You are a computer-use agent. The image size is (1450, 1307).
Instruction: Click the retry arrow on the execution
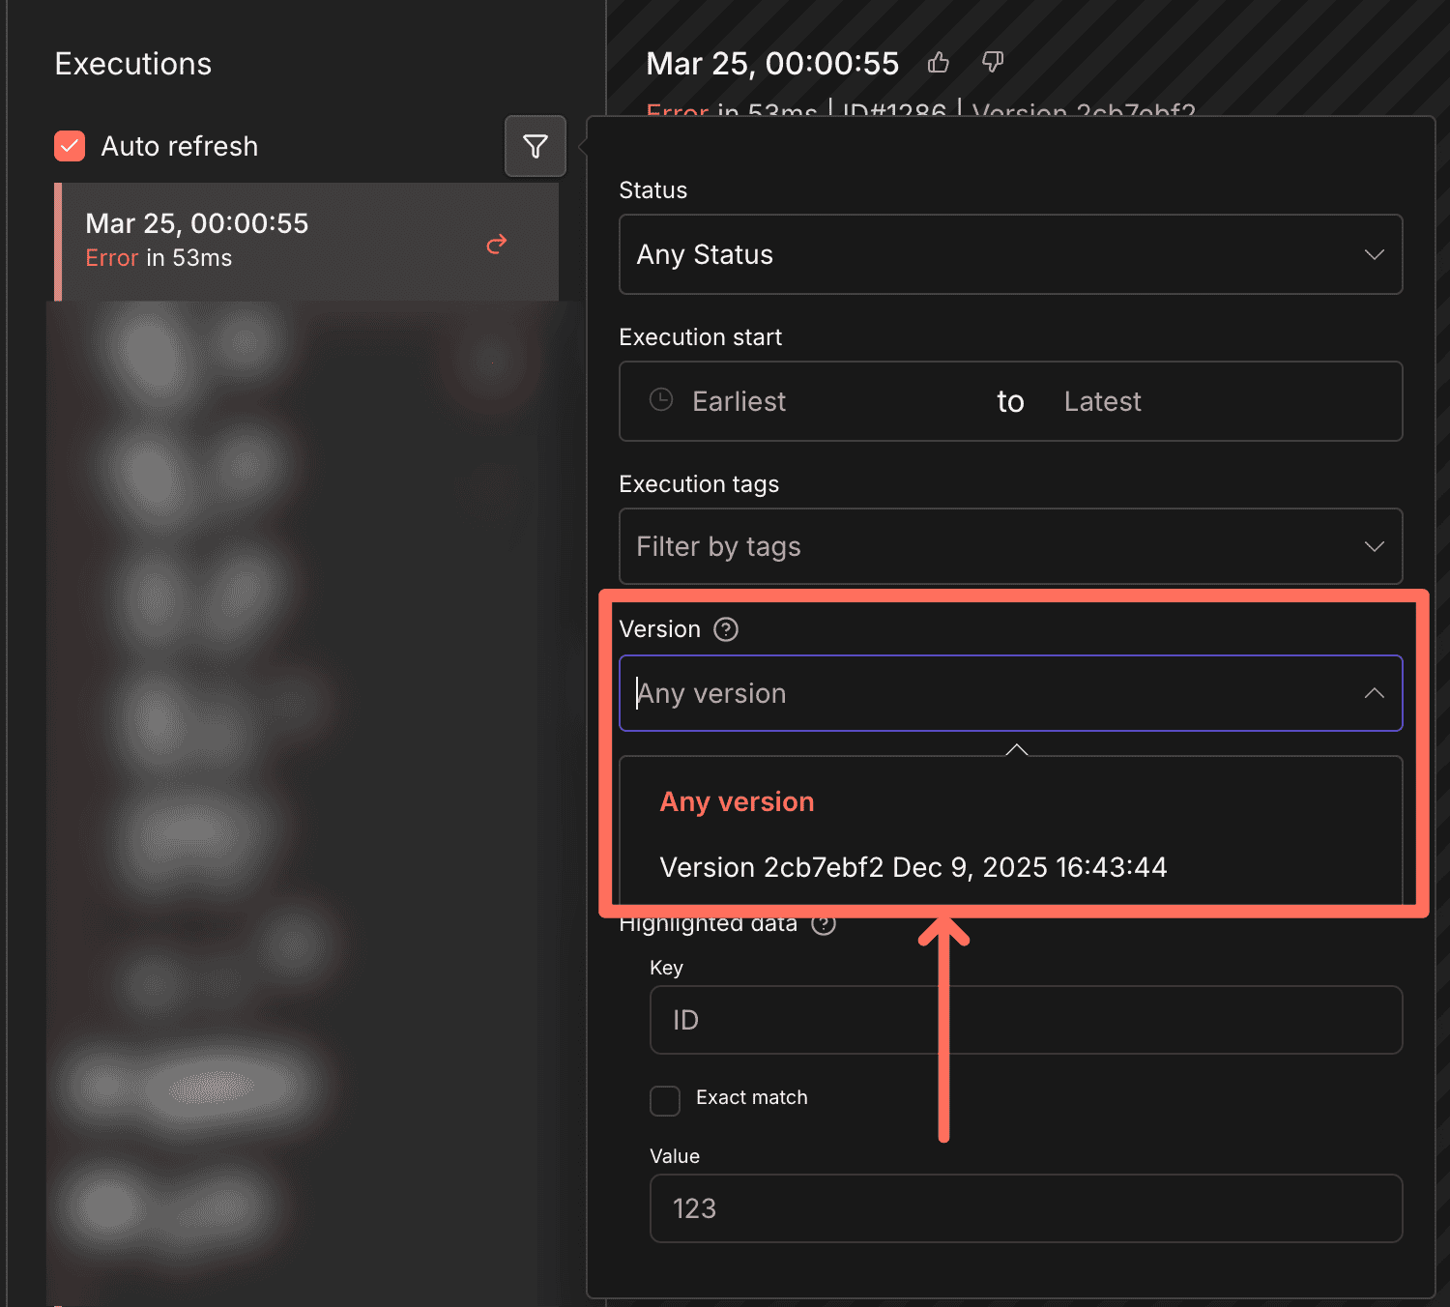pos(496,244)
